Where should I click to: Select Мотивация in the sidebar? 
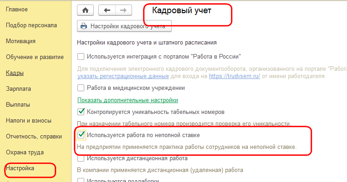[20, 41]
